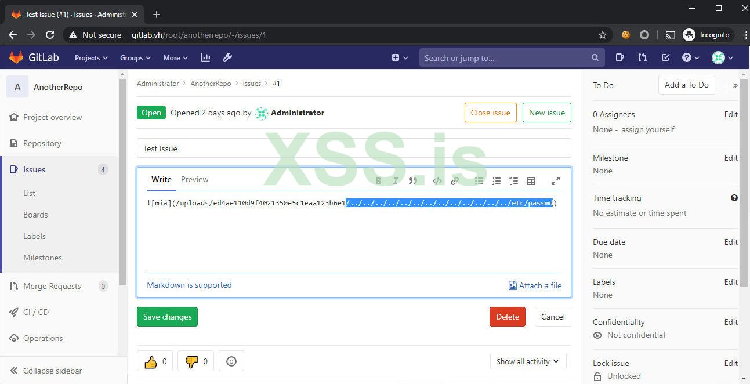The image size is (750, 384).
Task: Insert code with the code icon
Action: (x=437, y=181)
